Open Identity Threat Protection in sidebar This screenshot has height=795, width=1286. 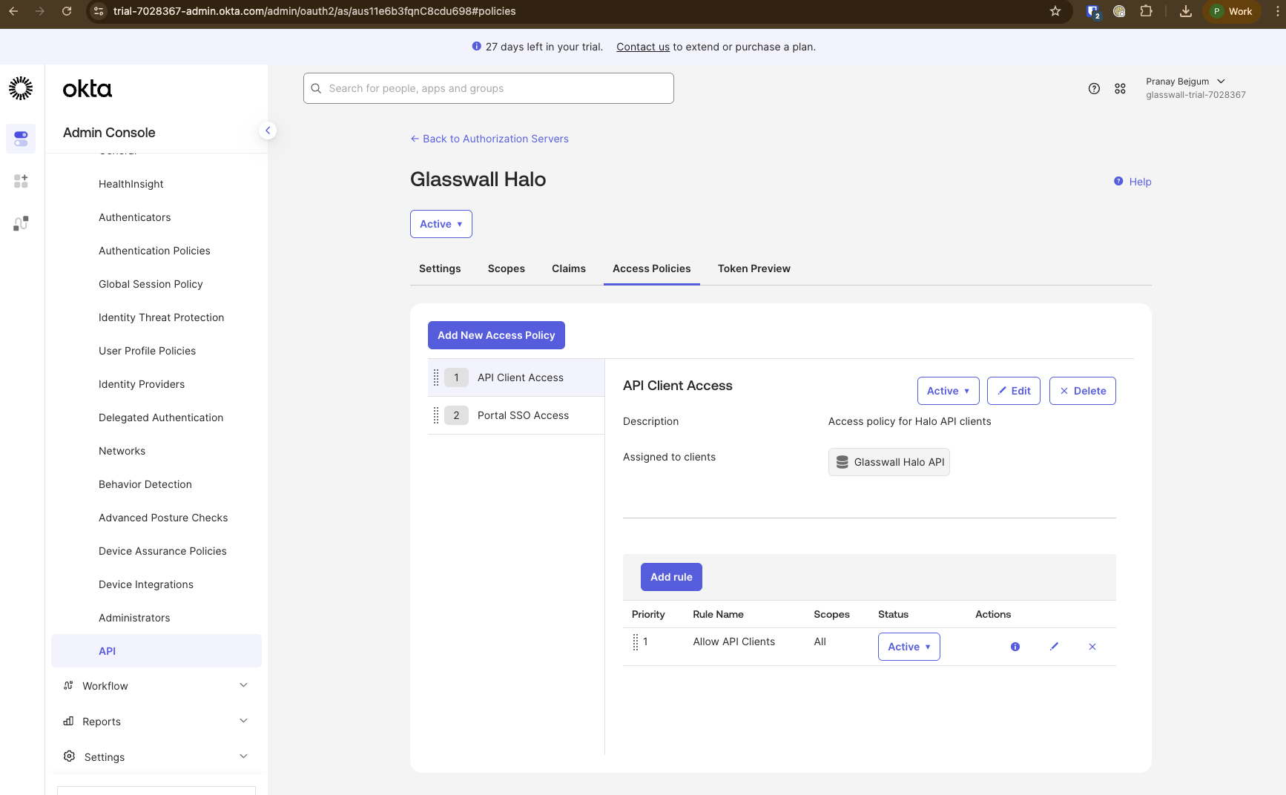pos(161,317)
